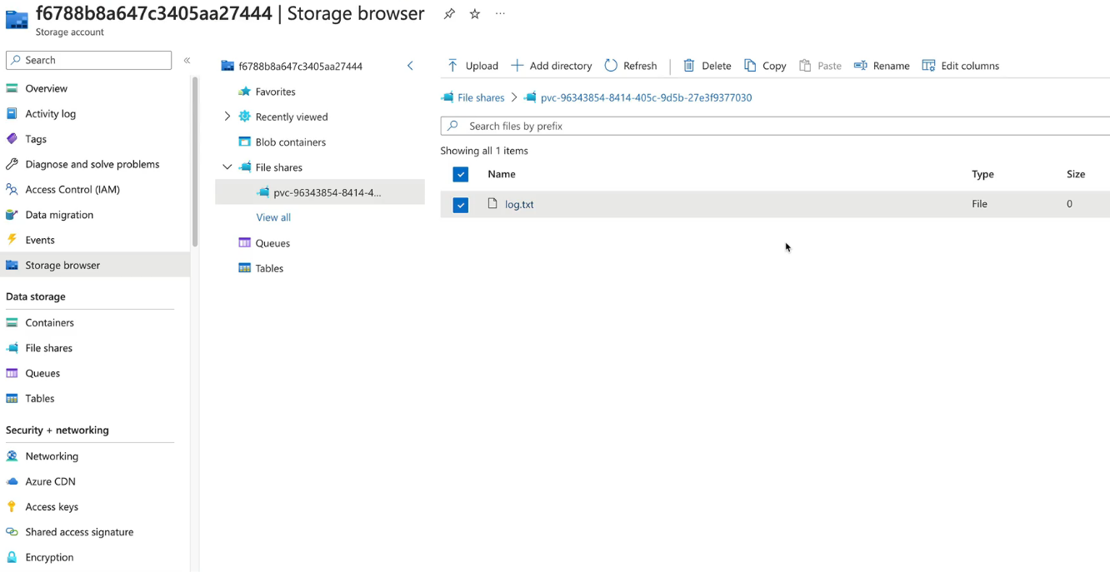
Task: Open Queues in storage tree
Action: click(272, 243)
